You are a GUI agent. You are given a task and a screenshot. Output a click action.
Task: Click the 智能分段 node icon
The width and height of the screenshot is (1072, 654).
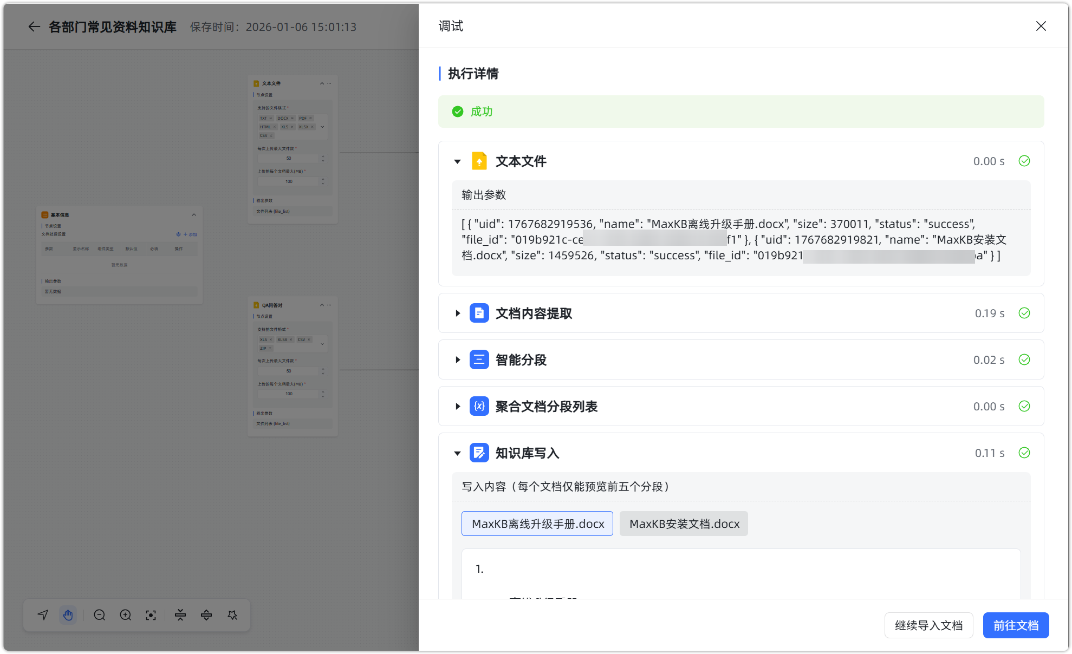click(479, 359)
